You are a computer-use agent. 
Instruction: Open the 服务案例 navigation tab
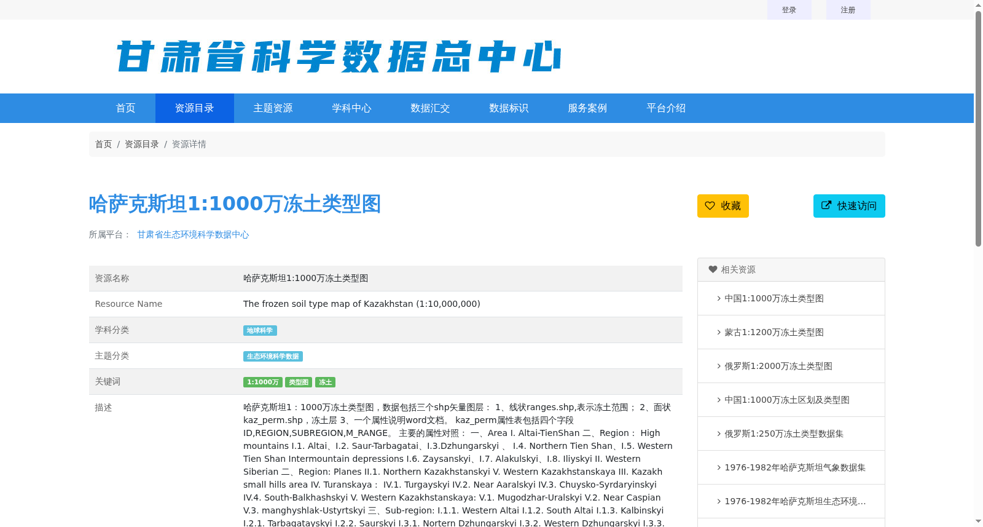[x=588, y=108]
